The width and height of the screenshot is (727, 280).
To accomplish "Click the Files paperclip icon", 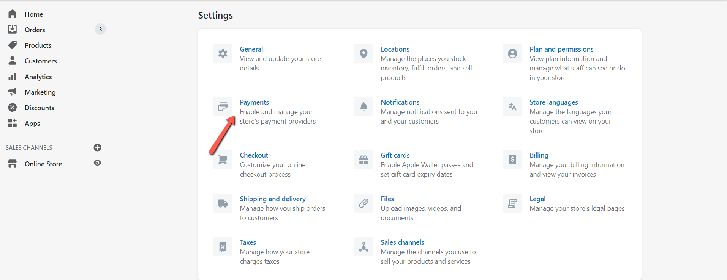I will (363, 203).
